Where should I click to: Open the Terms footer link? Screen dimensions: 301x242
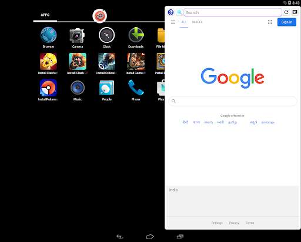[250, 223]
